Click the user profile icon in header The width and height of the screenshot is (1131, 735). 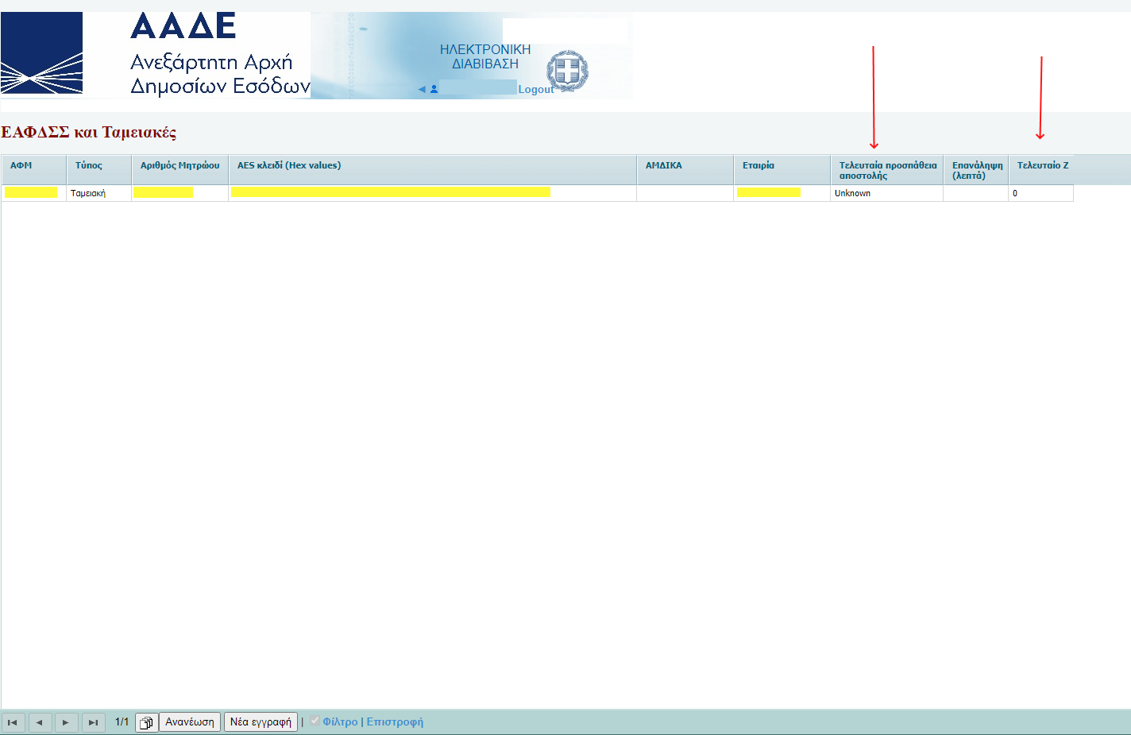click(434, 89)
